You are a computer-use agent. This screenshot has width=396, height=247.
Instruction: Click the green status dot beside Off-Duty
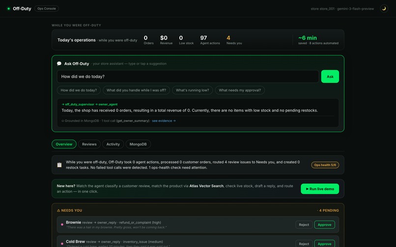tap(8, 8)
